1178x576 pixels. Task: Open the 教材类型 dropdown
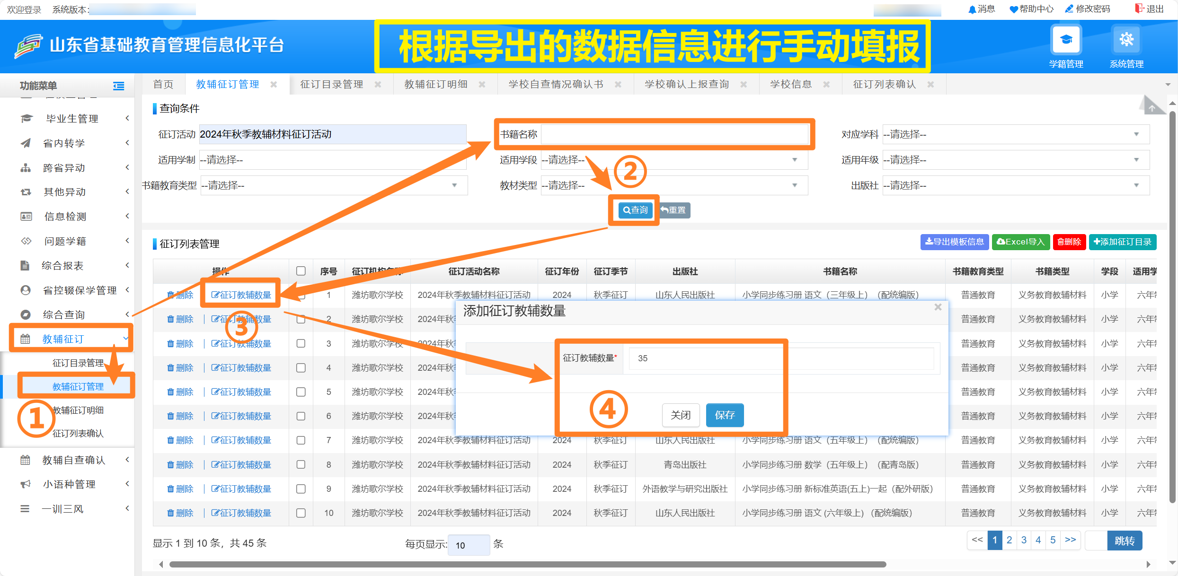coord(674,185)
